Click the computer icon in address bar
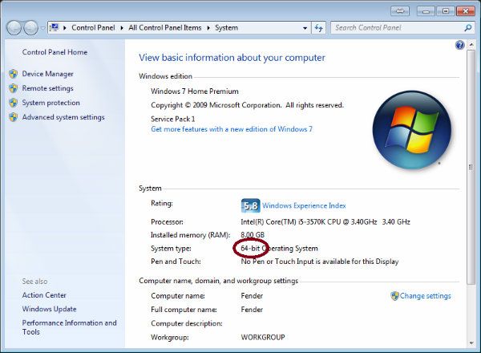Screen dimensions: 481x353 click(55, 27)
